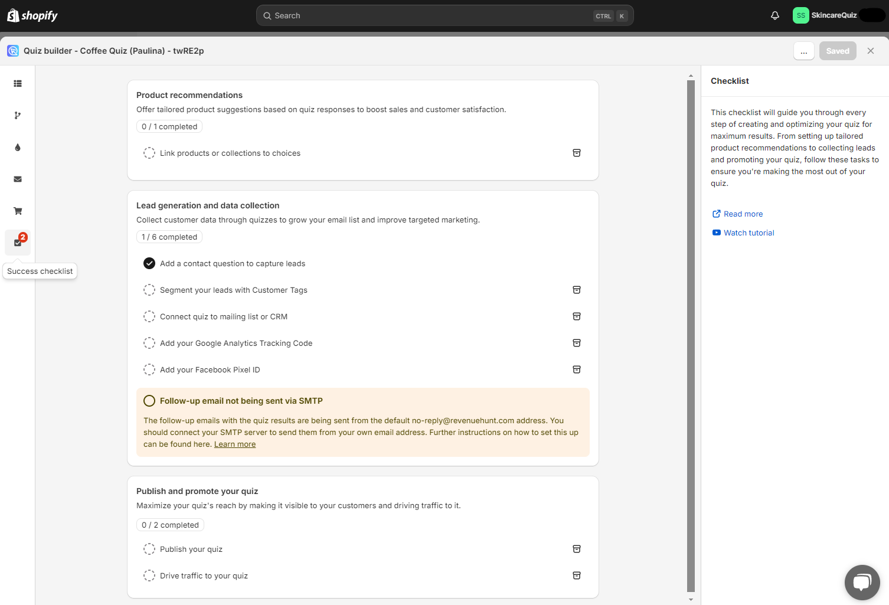Archive the Google Analytics Tracking Code task
This screenshot has height=605, width=889.
tap(577, 343)
